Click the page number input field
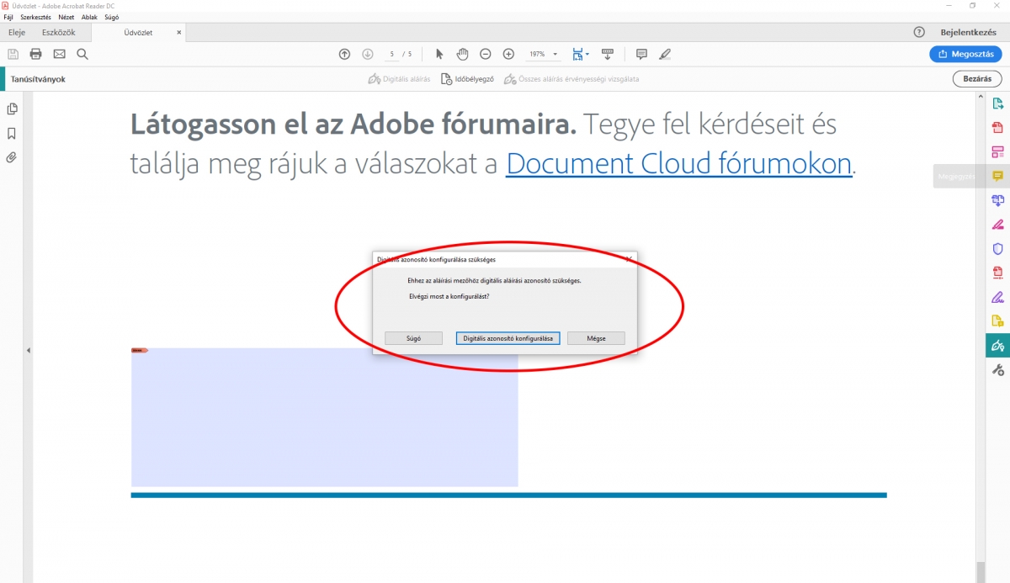This screenshot has width=1010, height=583. point(392,54)
